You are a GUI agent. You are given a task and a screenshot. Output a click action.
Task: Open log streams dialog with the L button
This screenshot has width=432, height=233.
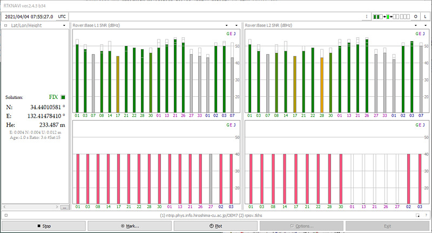[x=425, y=17]
